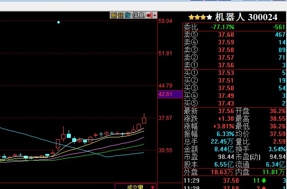Click the white fourth rating star
Screen dimensions: 287x189
tap(209, 17)
